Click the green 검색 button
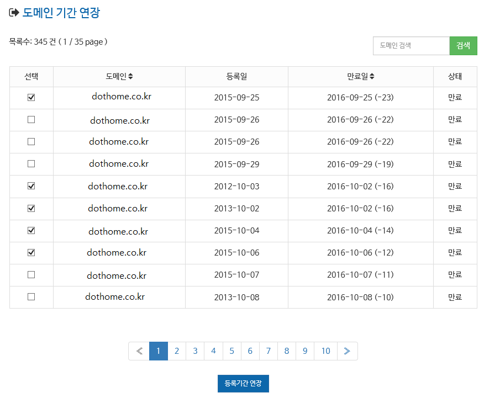Screen dimensions: 484x398 pos(464,46)
